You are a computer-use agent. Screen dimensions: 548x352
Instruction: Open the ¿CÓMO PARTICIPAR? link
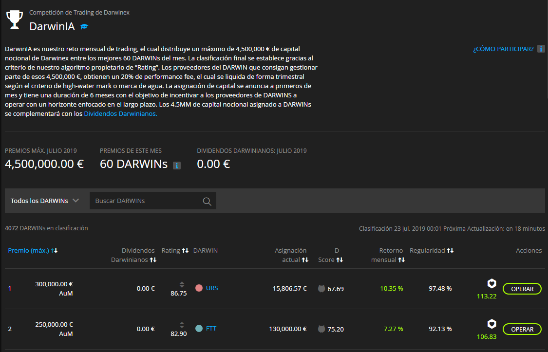pos(503,49)
